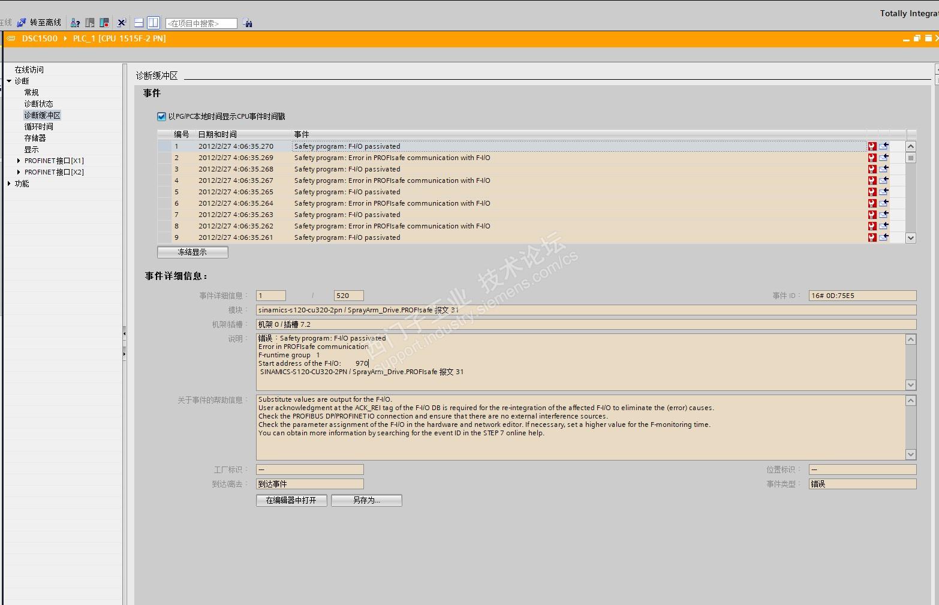Focus the project search field

pos(201,23)
